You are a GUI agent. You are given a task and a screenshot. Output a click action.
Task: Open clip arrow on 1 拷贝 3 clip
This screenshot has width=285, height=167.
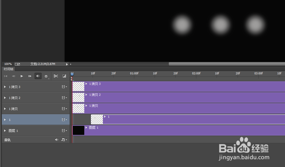[x=86, y=84]
